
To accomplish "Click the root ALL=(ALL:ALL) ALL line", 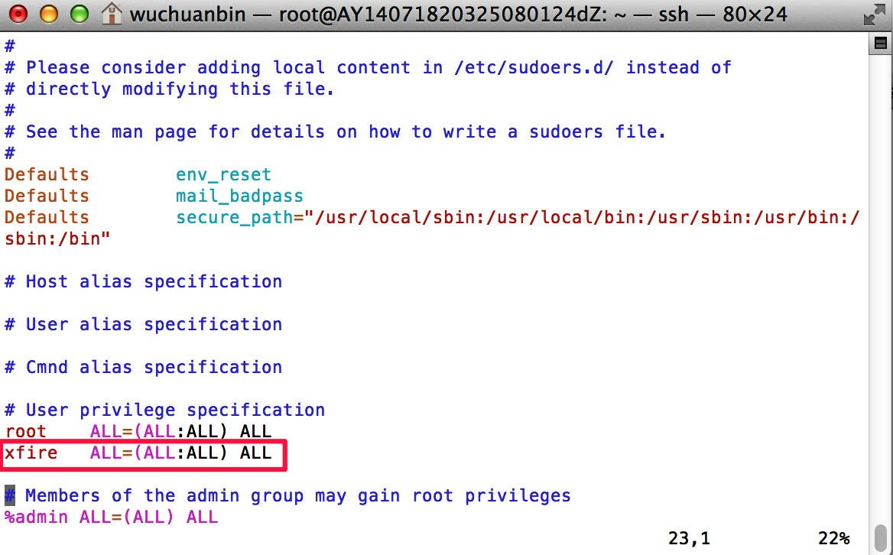I will click(138, 431).
